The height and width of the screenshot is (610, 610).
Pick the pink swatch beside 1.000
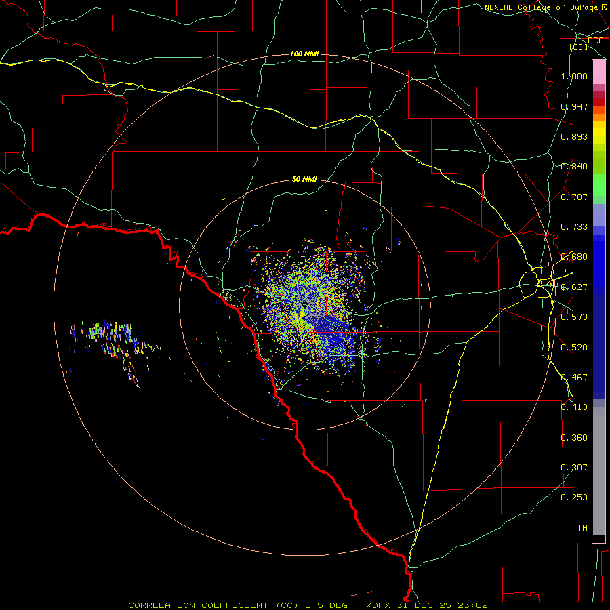pos(598,73)
